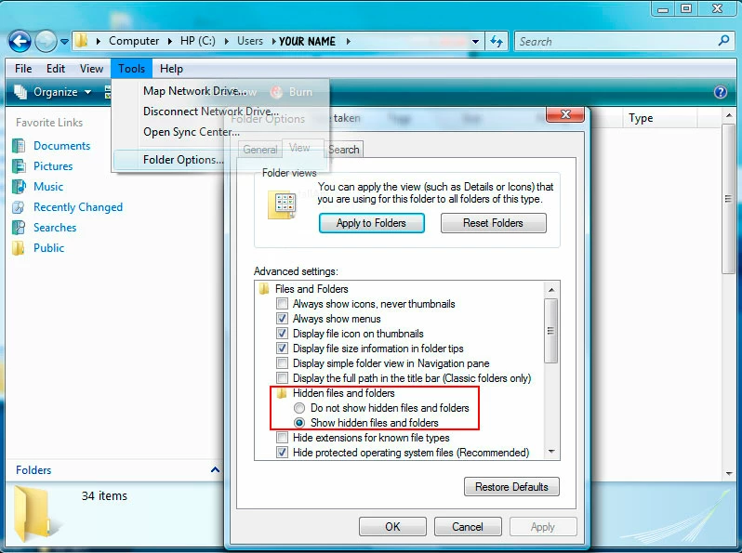Image resolution: width=742 pixels, height=553 pixels.
Task: Uncheck Always show menus
Action: point(282,319)
